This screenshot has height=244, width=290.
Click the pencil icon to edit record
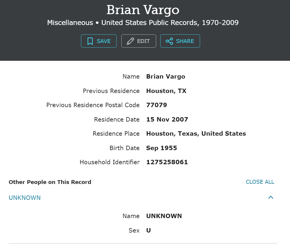[x=130, y=41]
